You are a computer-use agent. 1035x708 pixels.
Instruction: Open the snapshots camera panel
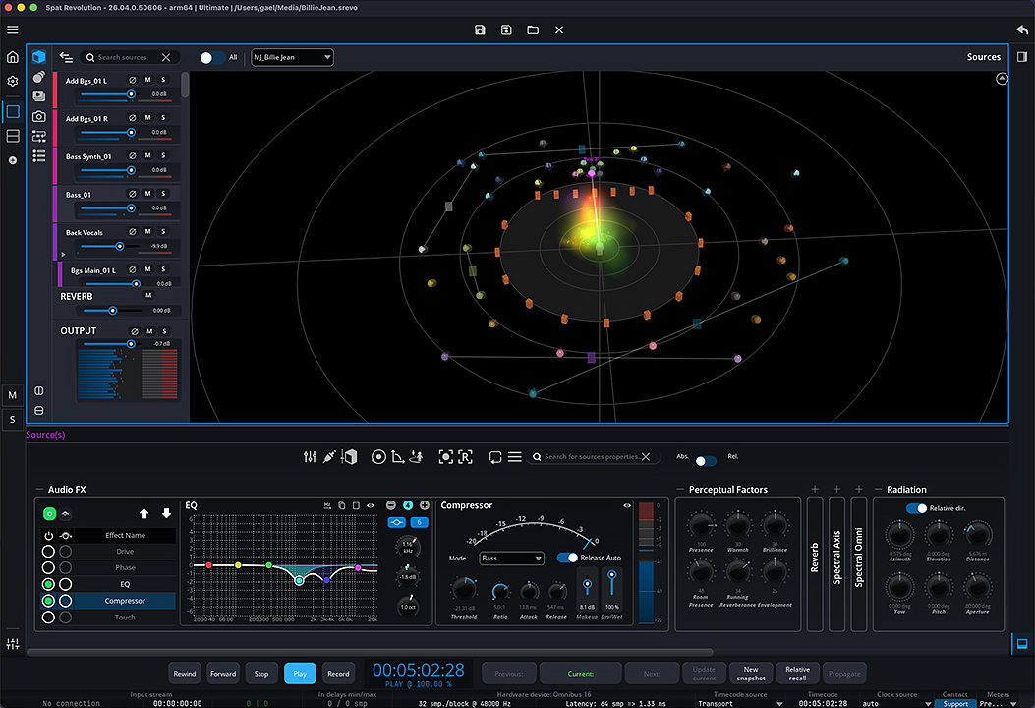coord(38,116)
